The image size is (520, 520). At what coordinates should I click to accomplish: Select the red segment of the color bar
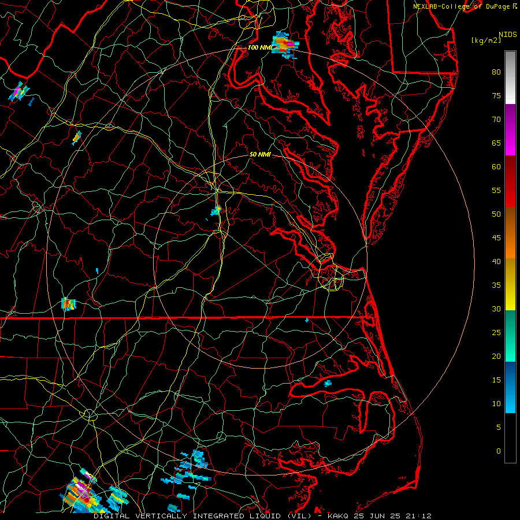[x=510, y=181]
